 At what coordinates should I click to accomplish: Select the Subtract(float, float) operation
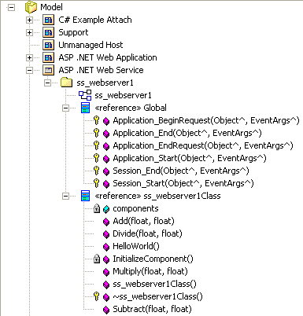click(x=152, y=310)
